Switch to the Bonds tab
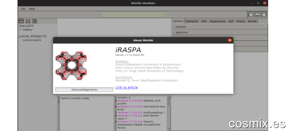 pyautogui.click(x=252, y=21)
